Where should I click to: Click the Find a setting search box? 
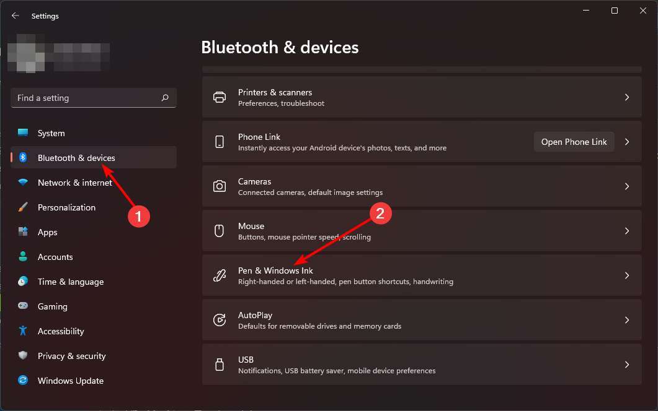point(87,98)
